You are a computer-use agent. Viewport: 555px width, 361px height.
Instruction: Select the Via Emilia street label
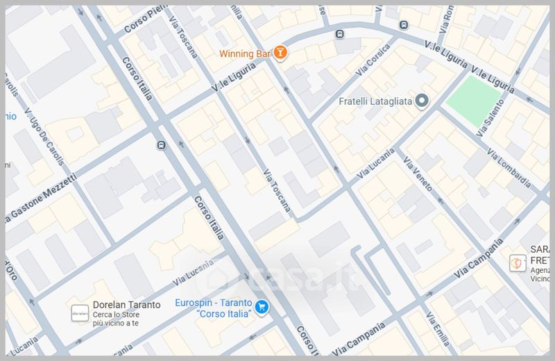click(x=438, y=329)
